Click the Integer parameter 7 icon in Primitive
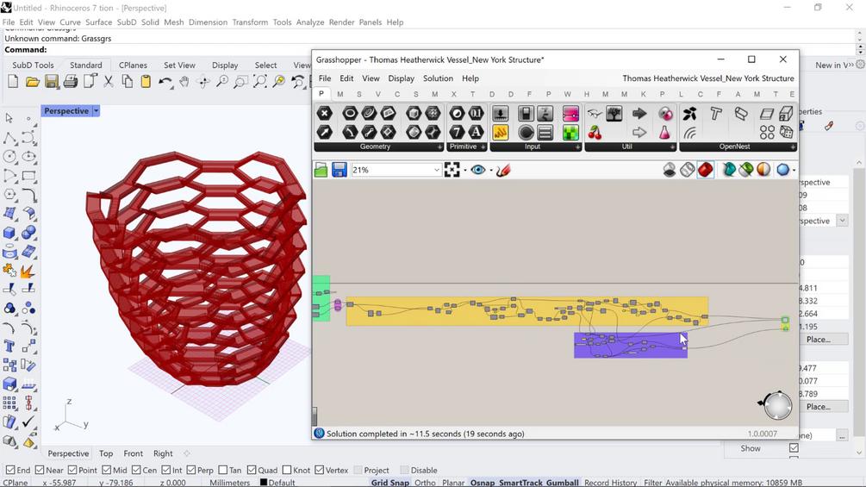This screenshot has width=866, height=487. click(457, 132)
